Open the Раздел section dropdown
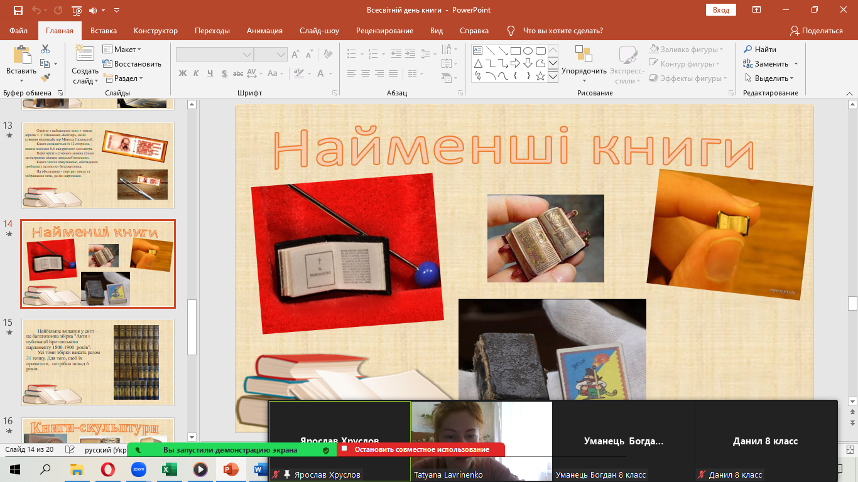The width and height of the screenshot is (858, 482). [x=123, y=78]
